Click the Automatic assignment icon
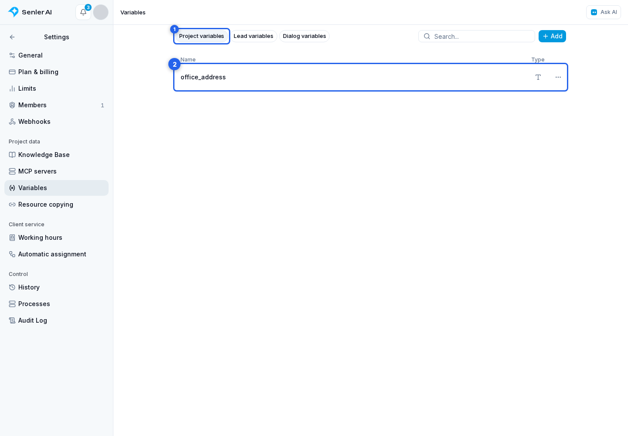This screenshot has height=436, width=628. [12, 254]
